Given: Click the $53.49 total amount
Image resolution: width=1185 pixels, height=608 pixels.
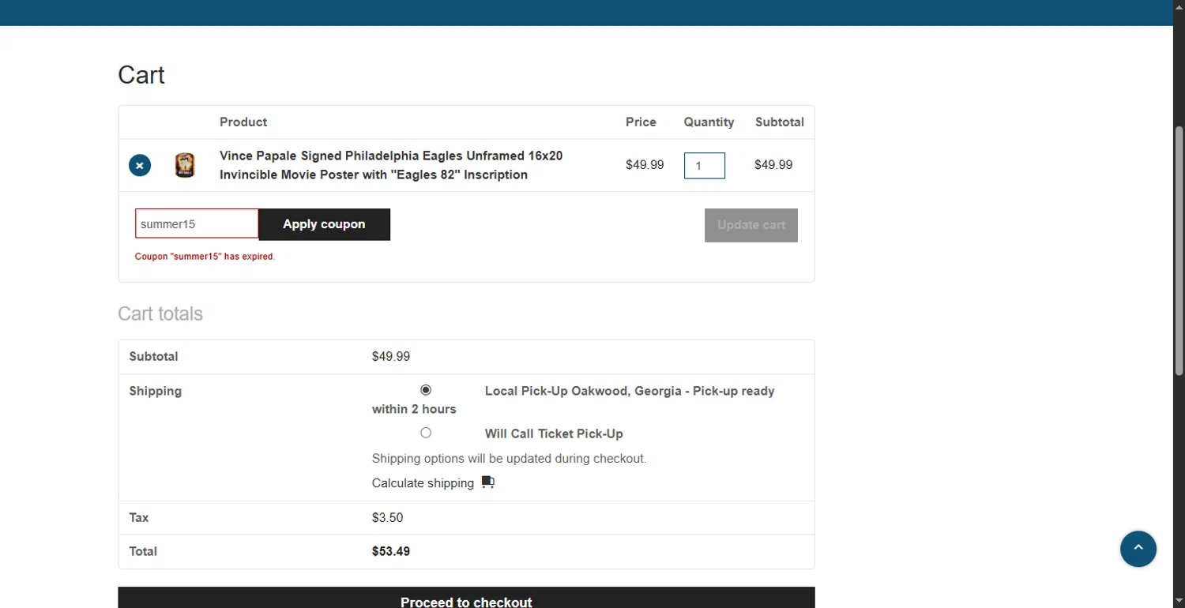Looking at the screenshot, I should pyautogui.click(x=391, y=552).
